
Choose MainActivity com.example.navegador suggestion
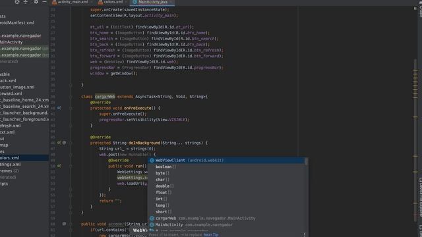click(x=226, y=224)
